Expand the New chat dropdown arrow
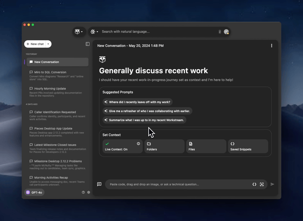 tap(48, 44)
